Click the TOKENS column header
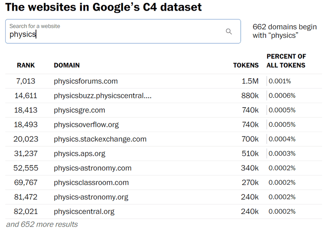This screenshot has width=327, height=238. (246, 65)
